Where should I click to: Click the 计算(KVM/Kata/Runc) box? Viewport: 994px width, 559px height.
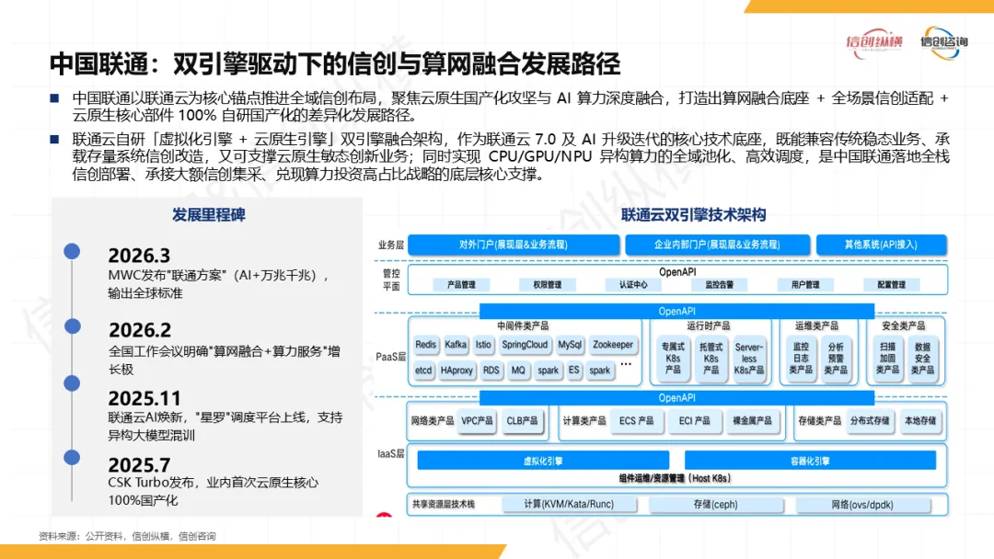tap(570, 505)
